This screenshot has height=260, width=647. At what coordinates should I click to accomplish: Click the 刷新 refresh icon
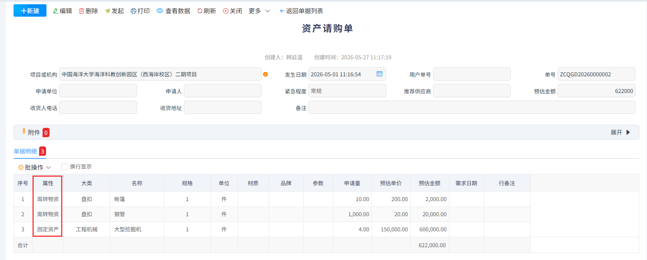pos(200,11)
